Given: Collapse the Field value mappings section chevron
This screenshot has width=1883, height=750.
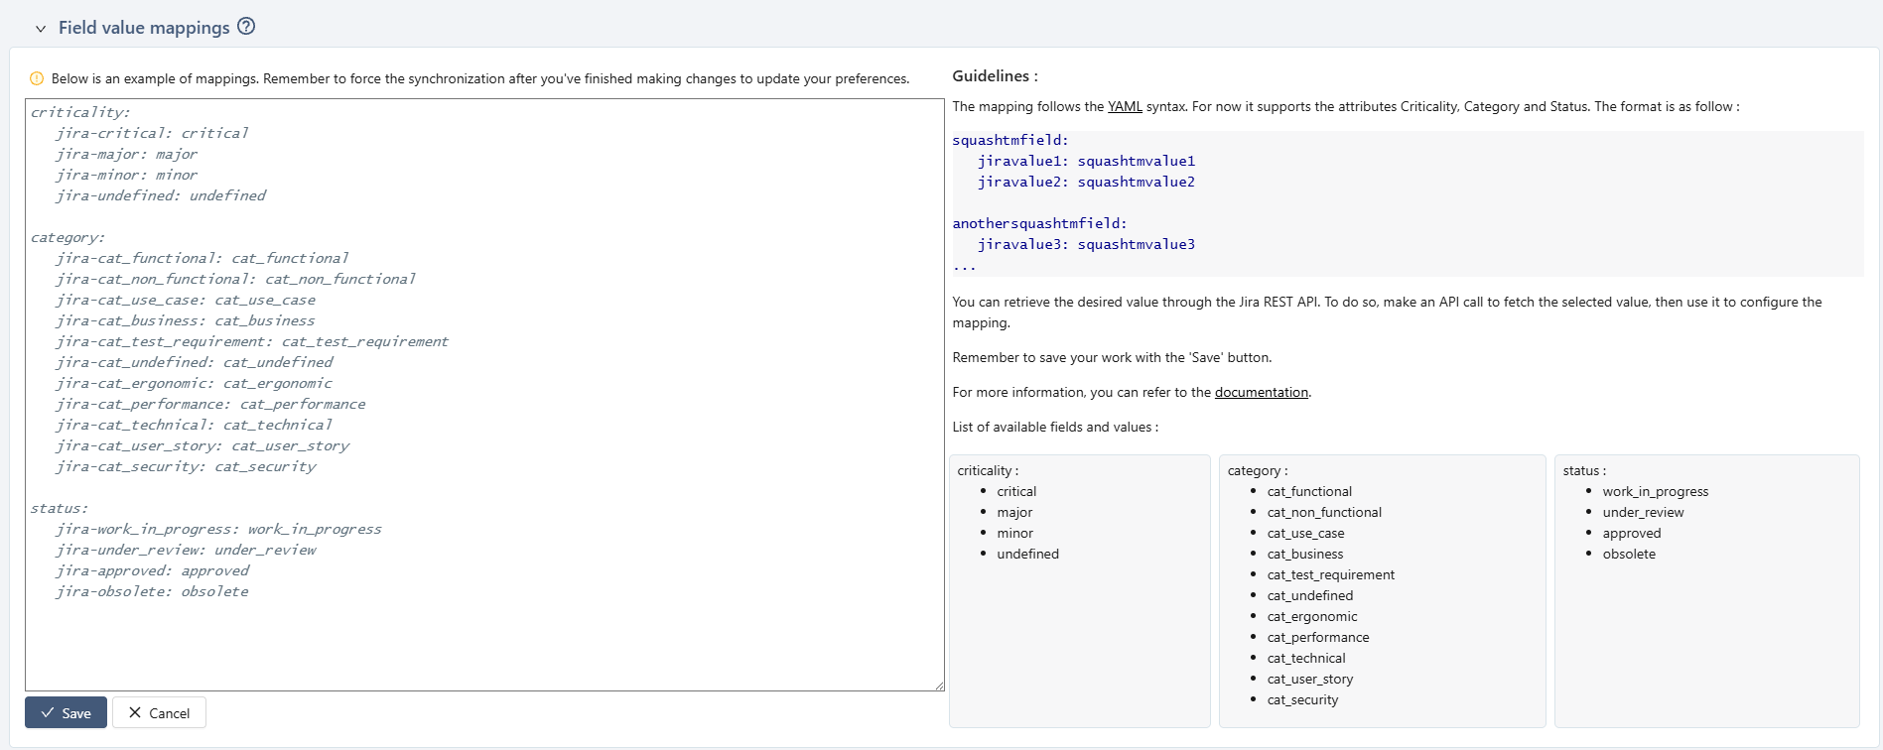Looking at the screenshot, I should point(41,29).
